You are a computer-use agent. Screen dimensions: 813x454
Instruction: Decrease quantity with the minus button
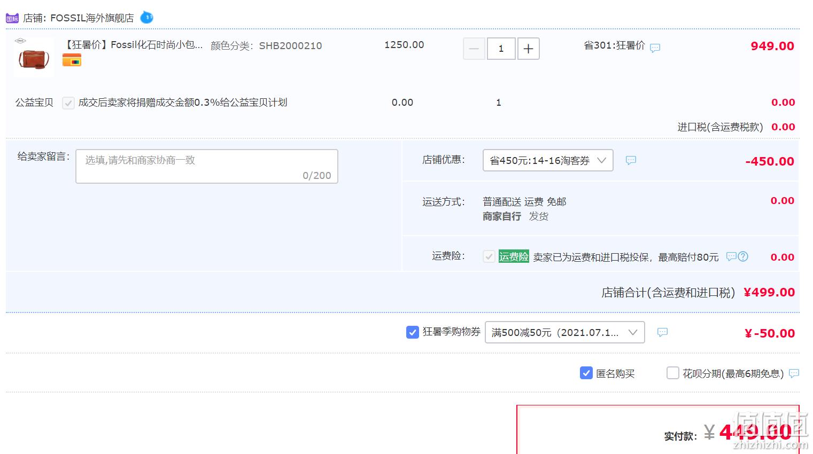pos(474,49)
